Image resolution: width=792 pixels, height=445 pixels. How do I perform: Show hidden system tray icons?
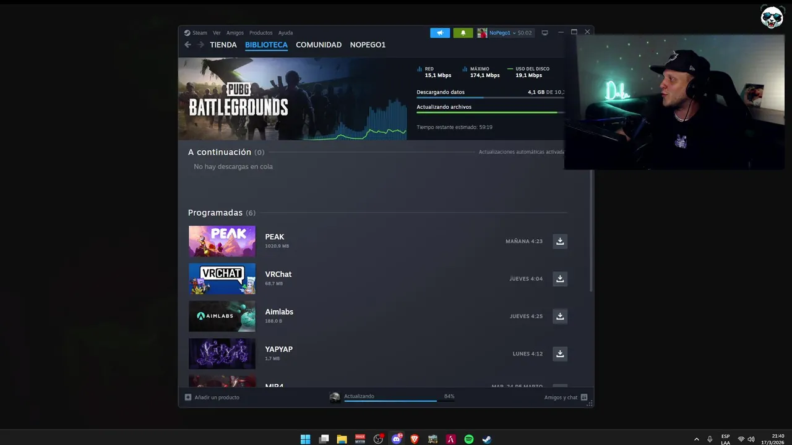point(697,439)
